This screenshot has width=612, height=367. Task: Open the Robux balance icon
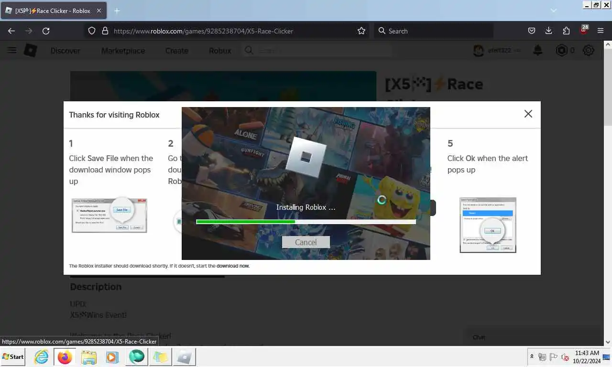tap(561, 50)
